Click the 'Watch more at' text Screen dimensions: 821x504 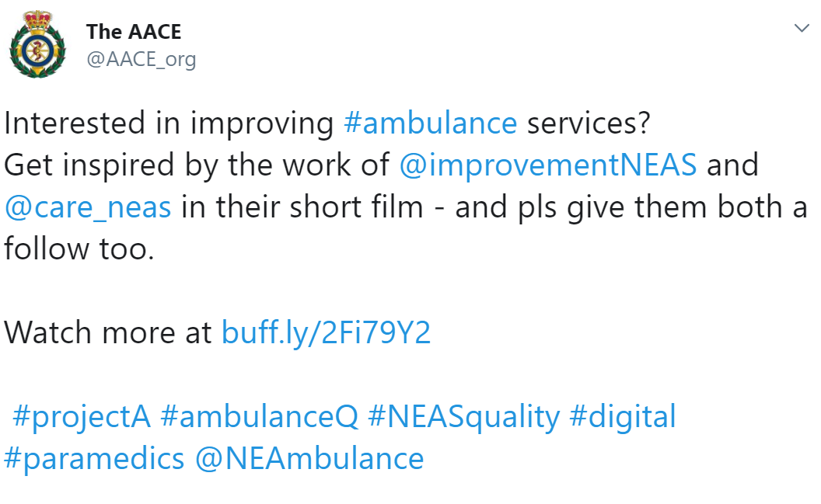point(108,332)
